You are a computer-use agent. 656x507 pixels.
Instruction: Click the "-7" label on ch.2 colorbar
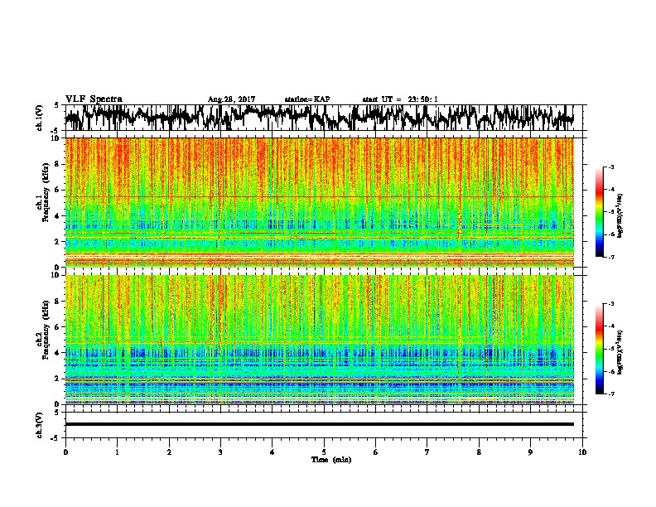pos(610,394)
